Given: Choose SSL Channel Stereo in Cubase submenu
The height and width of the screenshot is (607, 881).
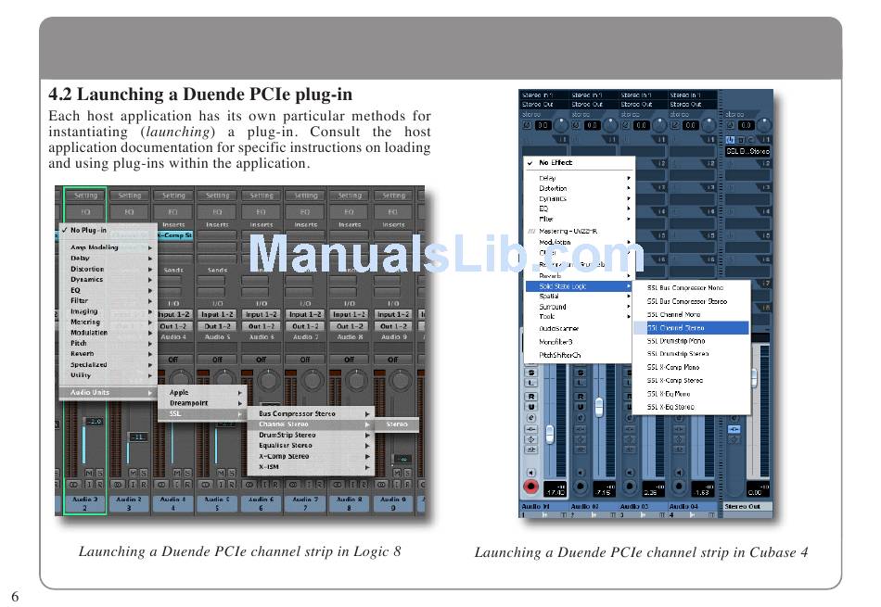Looking at the screenshot, I should coord(691,328).
